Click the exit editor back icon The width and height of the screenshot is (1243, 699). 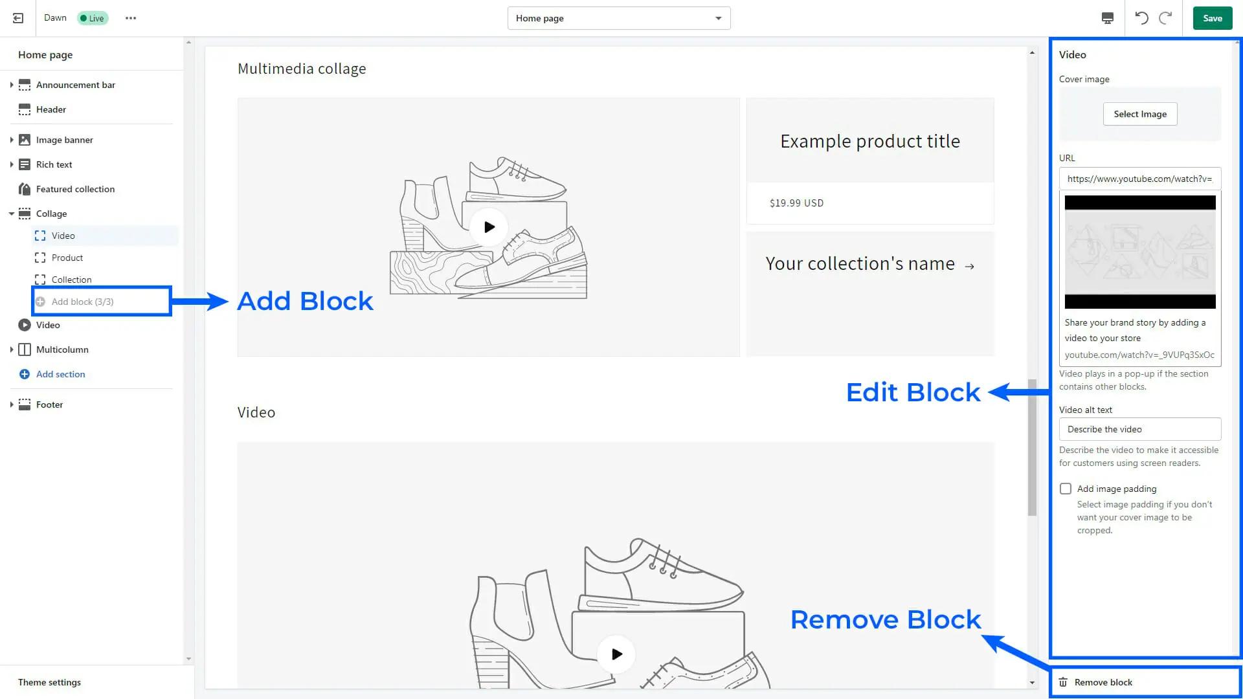[18, 18]
